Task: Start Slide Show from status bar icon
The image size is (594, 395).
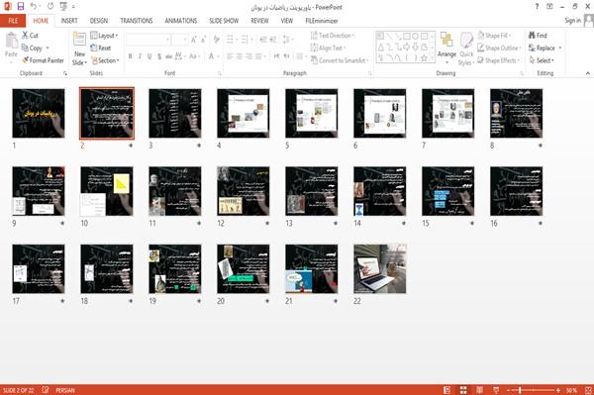Action: (496, 390)
